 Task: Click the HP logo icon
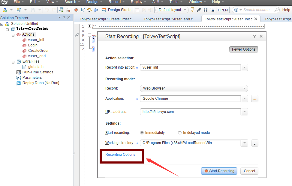[x=5, y=2]
